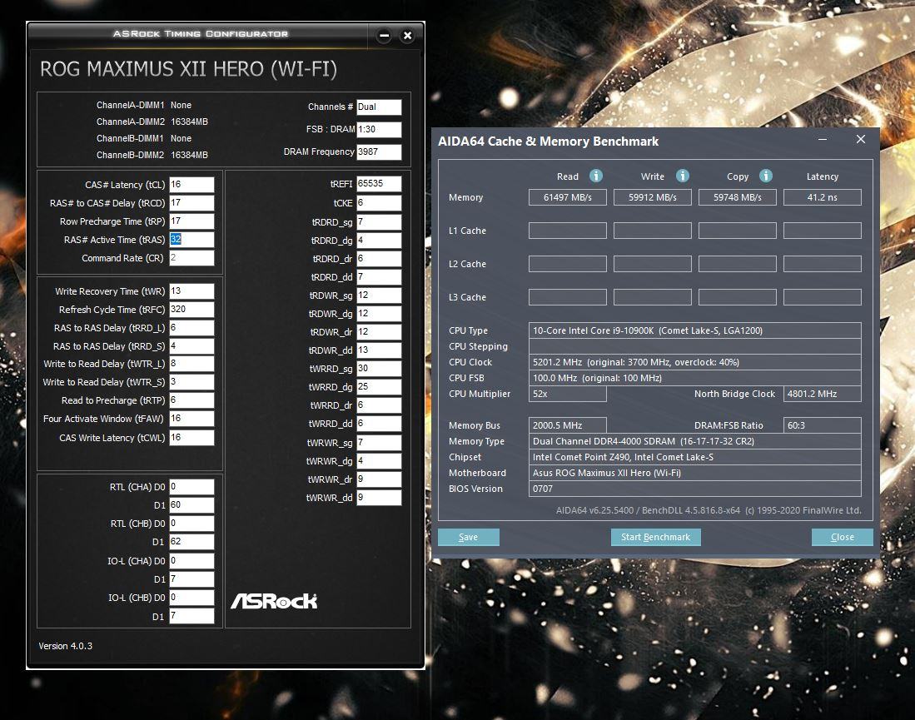Click the Memory Latency result 41.2 ns
The height and width of the screenshot is (720, 915).
[x=823, y=197]
